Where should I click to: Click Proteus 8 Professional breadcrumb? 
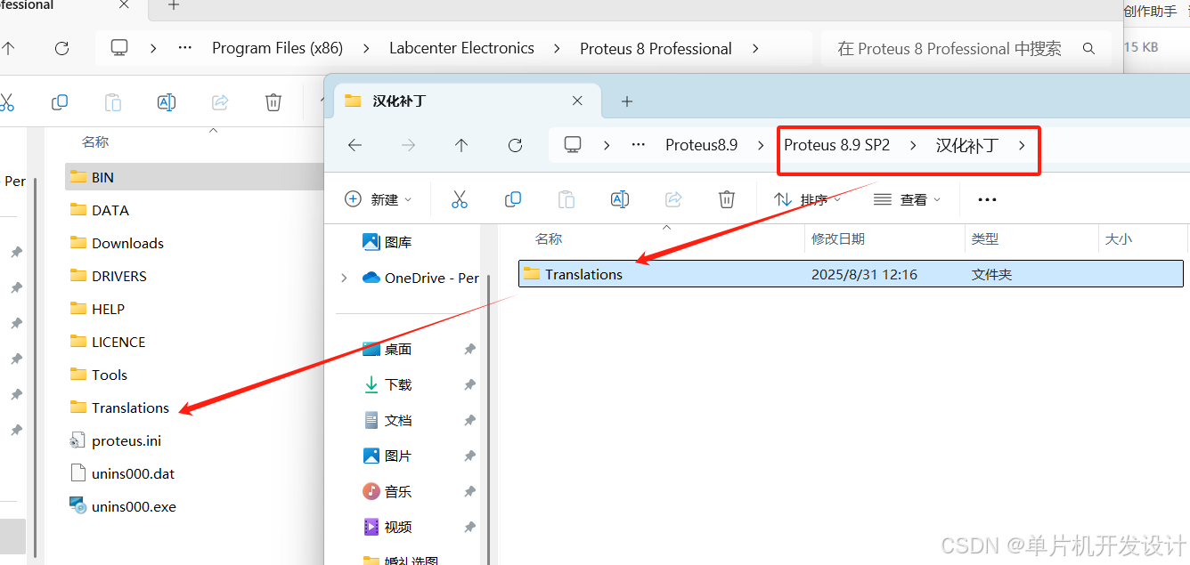coord(656,48)
